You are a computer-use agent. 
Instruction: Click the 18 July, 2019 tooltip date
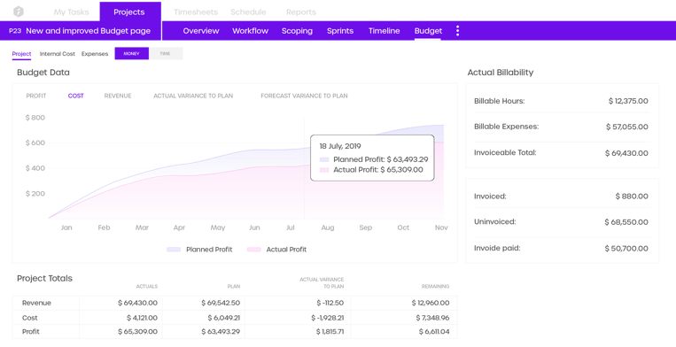coord(340,146)
